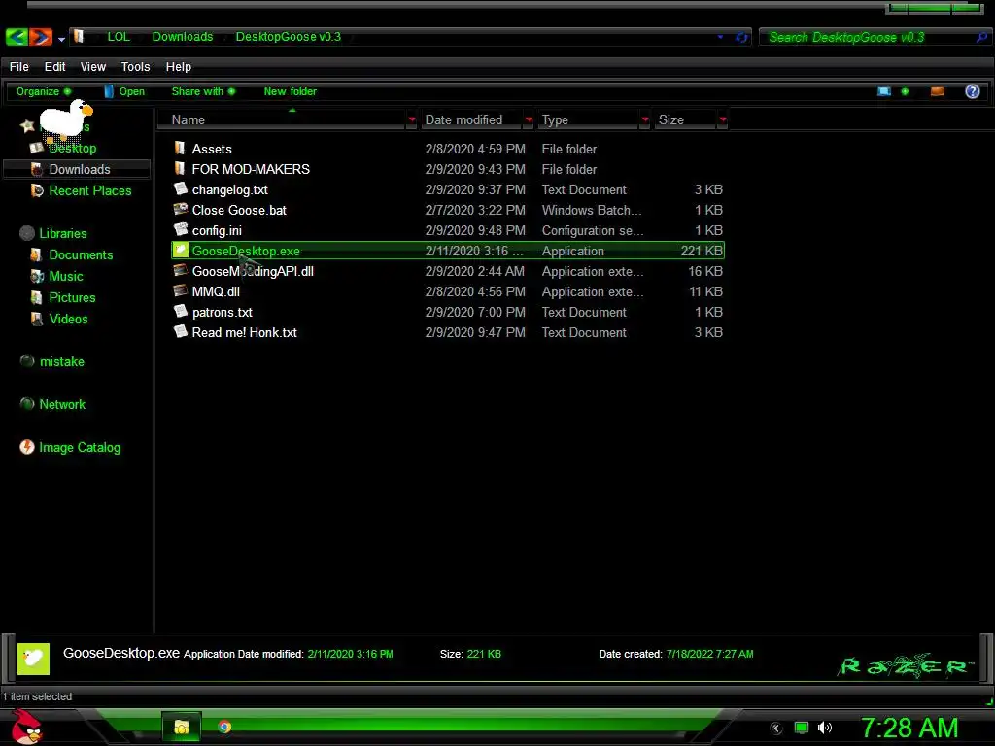Viewport: 995px width, 746px height.
Task: Open the volume speaker tray icon
Action: pyautogui.click(x=825, y=728)
